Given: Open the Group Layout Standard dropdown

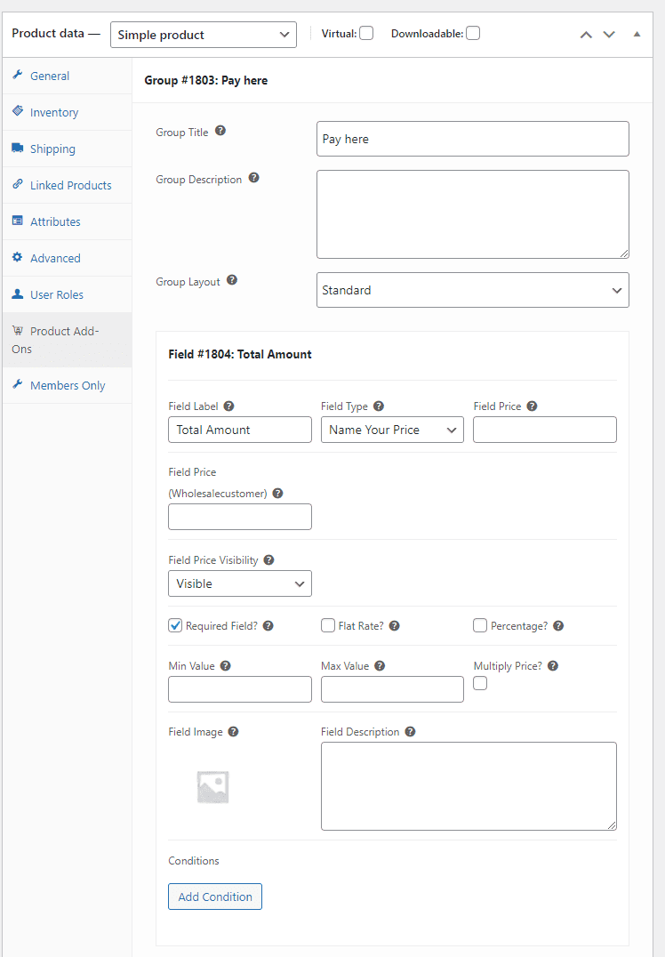Looking at the screenshot, I should click(473, 290).
